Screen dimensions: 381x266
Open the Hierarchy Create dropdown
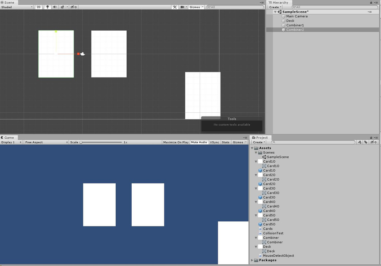[275, 7]
